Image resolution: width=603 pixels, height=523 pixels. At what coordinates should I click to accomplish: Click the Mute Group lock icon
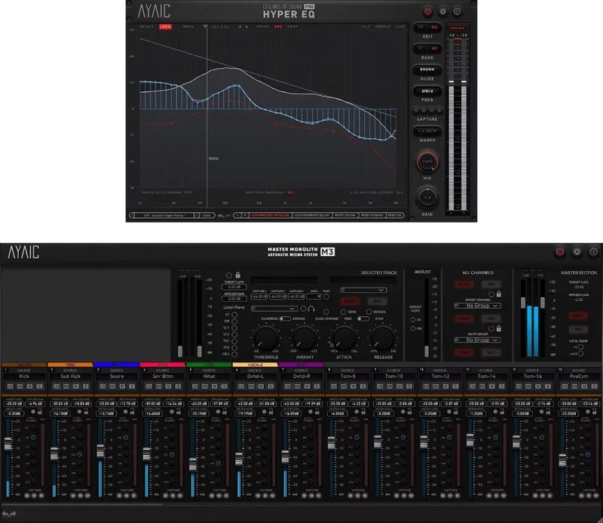tap(498, 328)
